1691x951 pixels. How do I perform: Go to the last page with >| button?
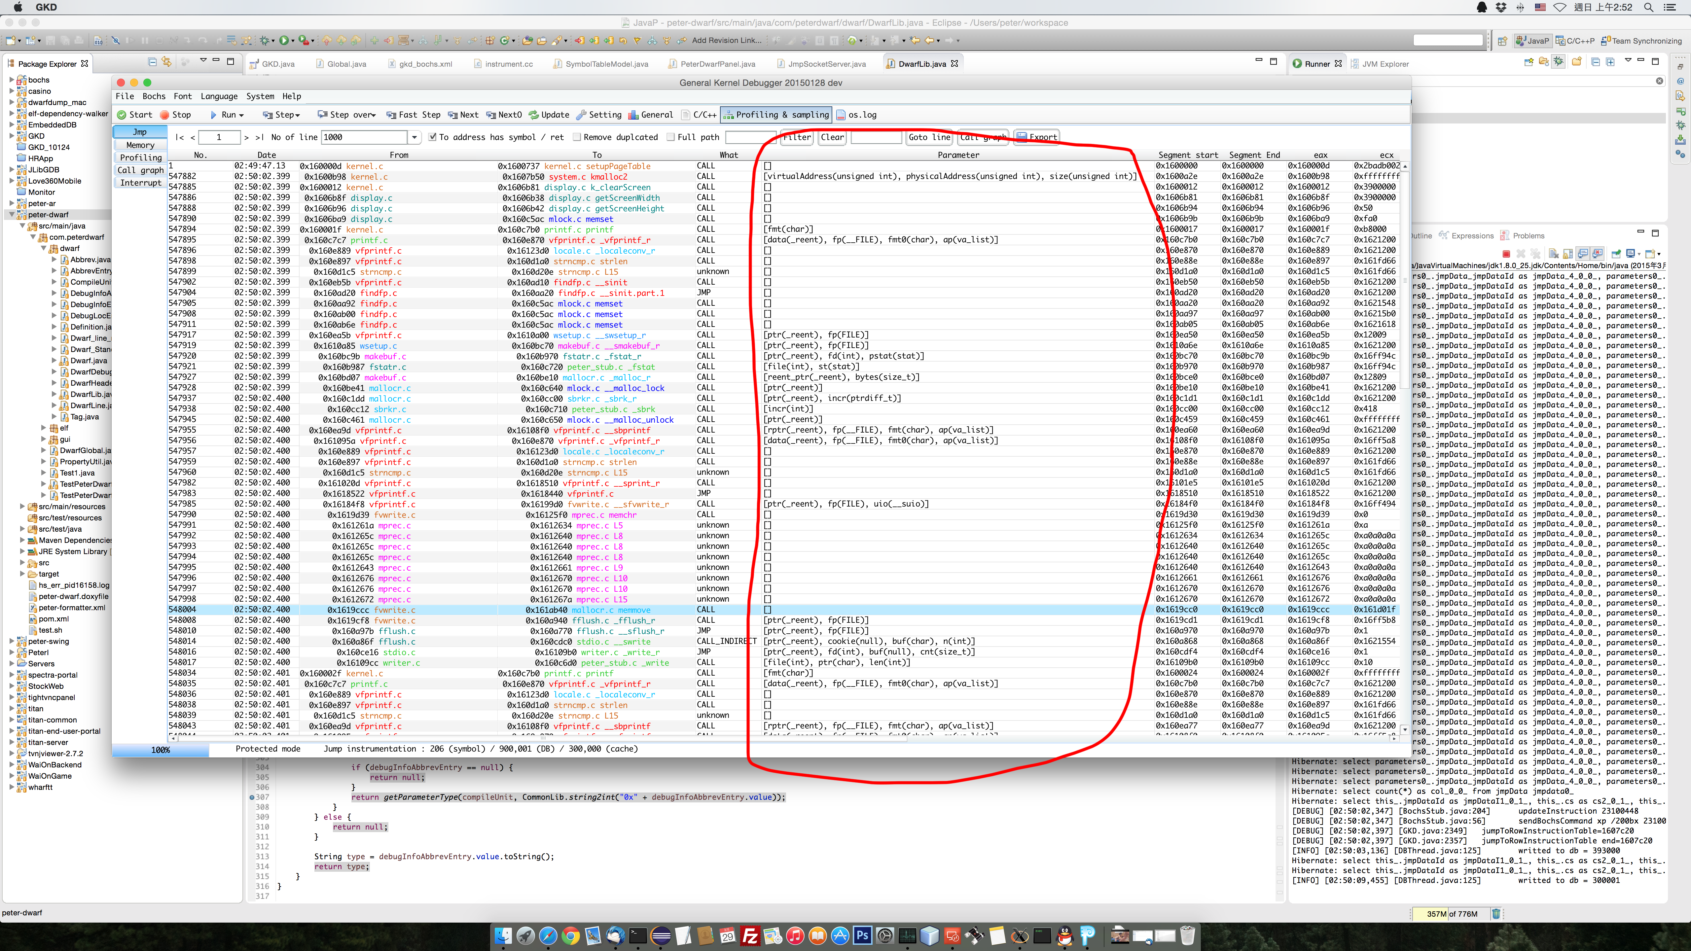coord(259,137)
